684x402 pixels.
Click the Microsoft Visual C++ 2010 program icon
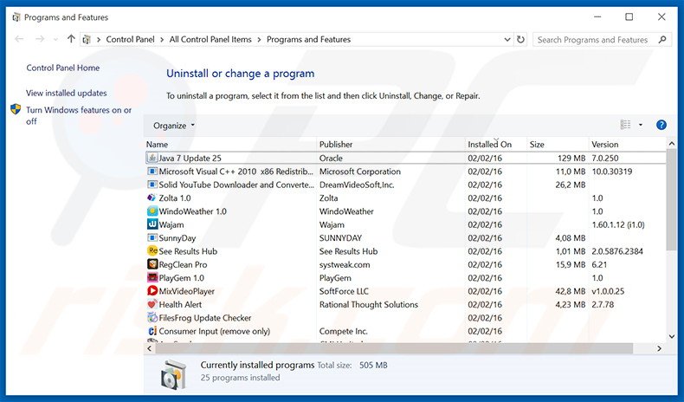click(152, 172)
